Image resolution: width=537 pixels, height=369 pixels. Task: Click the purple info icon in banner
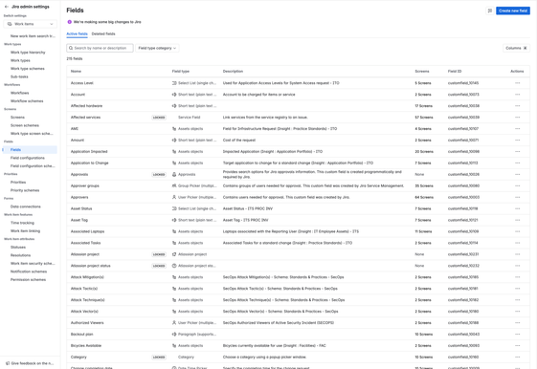pyautogui.click(x=70, y=22)
